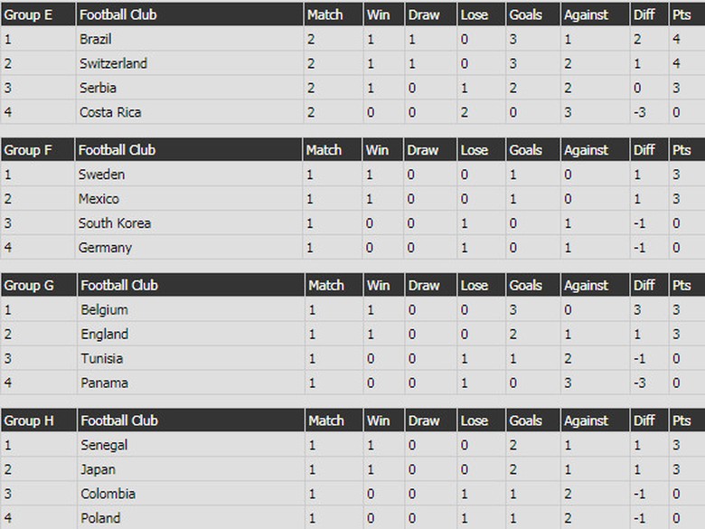Select Switzerland team name
Screen dimensions: 705x529
pyautogui.click(x=113, y=64)
